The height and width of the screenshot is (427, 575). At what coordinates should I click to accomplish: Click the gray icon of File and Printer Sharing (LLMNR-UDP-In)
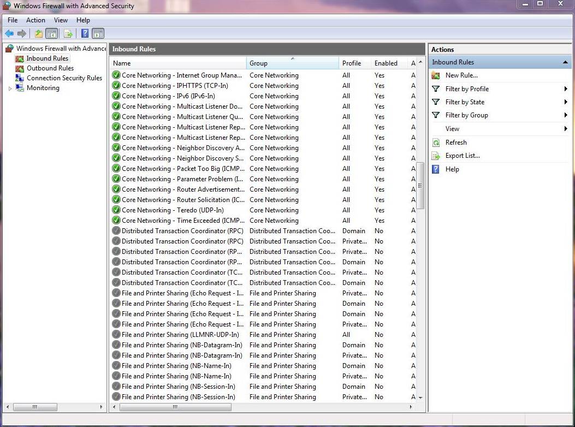pos(116,335)
